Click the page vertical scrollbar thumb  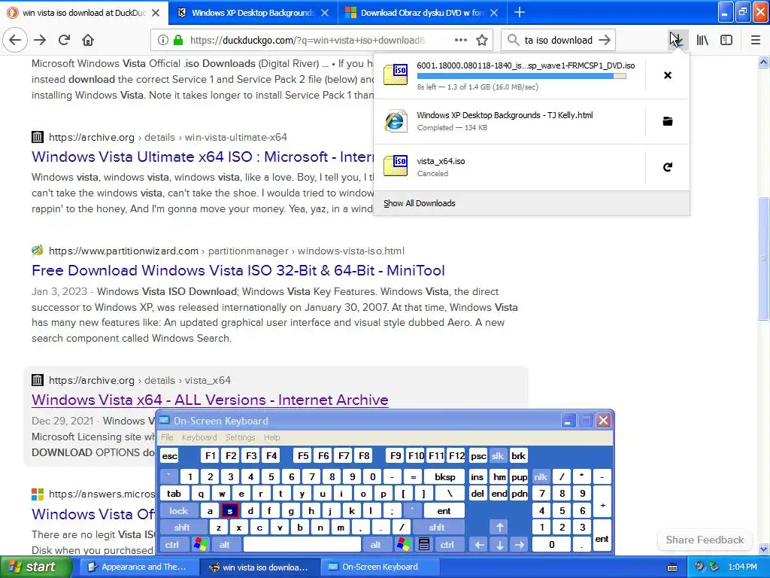[x=763, y=258]
